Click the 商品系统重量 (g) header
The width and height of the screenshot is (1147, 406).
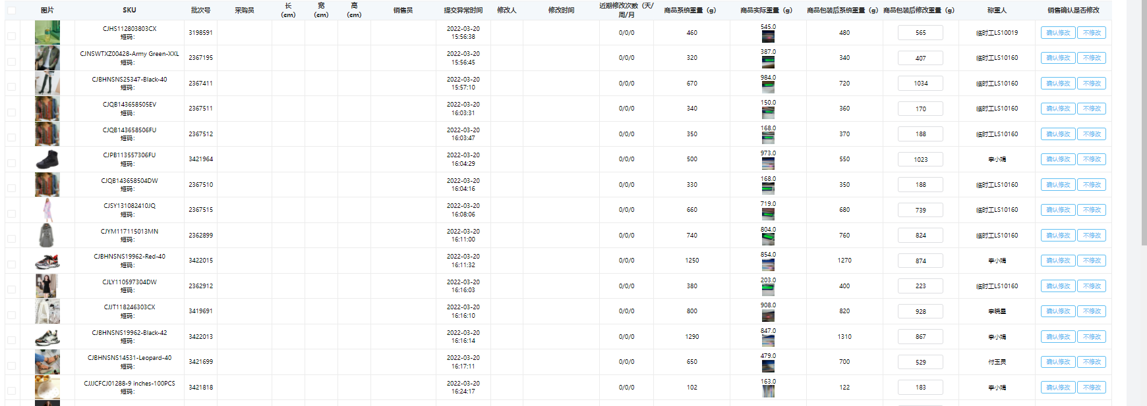(691, 10)
